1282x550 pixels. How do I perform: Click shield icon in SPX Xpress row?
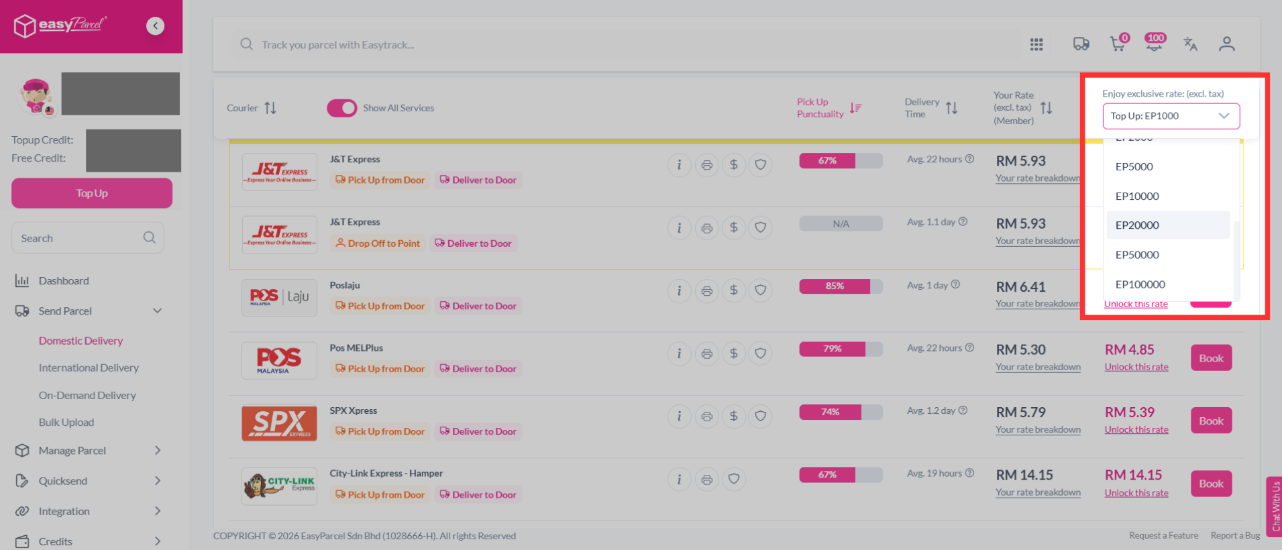[760, 417]
